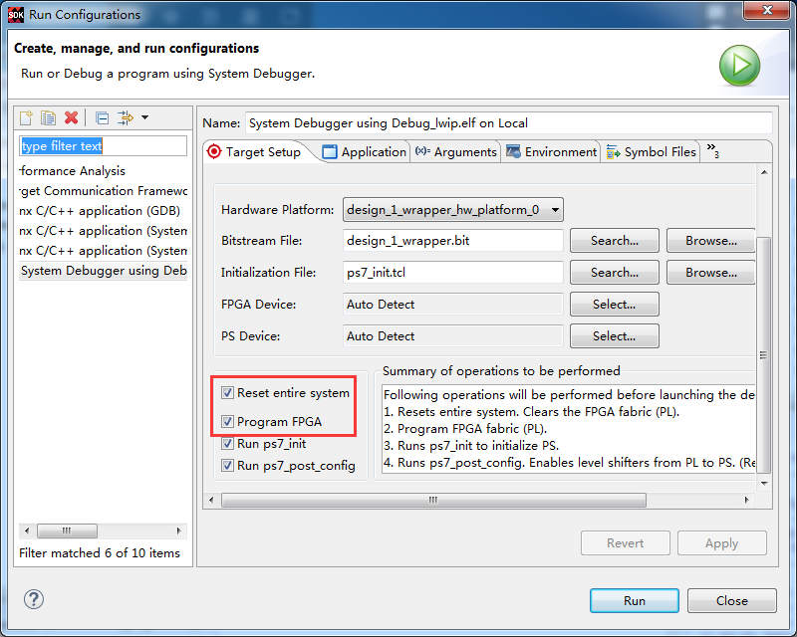Toggle the Reset entire system checkbox

(x=227, y=393)
